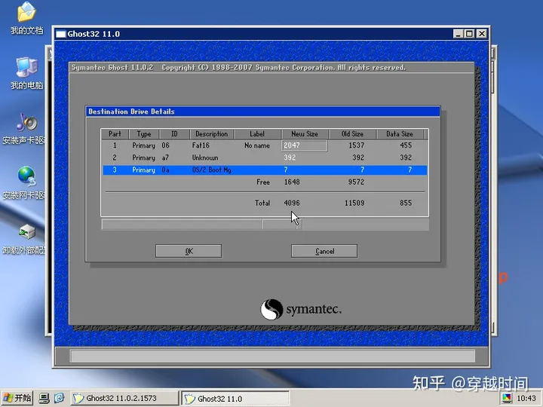Click the browser quick launch icon
This screenshot has height=407, width=543.
(x=60, y=399)
